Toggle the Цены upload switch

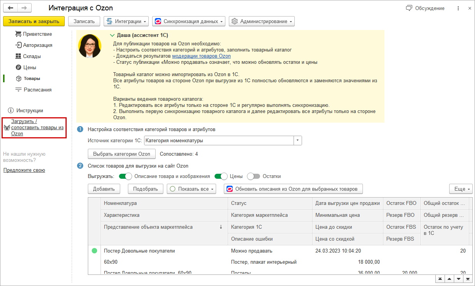[x=221, y=176]
